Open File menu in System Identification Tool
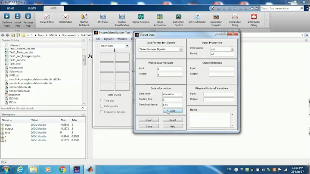Image resolution: width=310 pixels, height=174 pixels. coord(98,39)
